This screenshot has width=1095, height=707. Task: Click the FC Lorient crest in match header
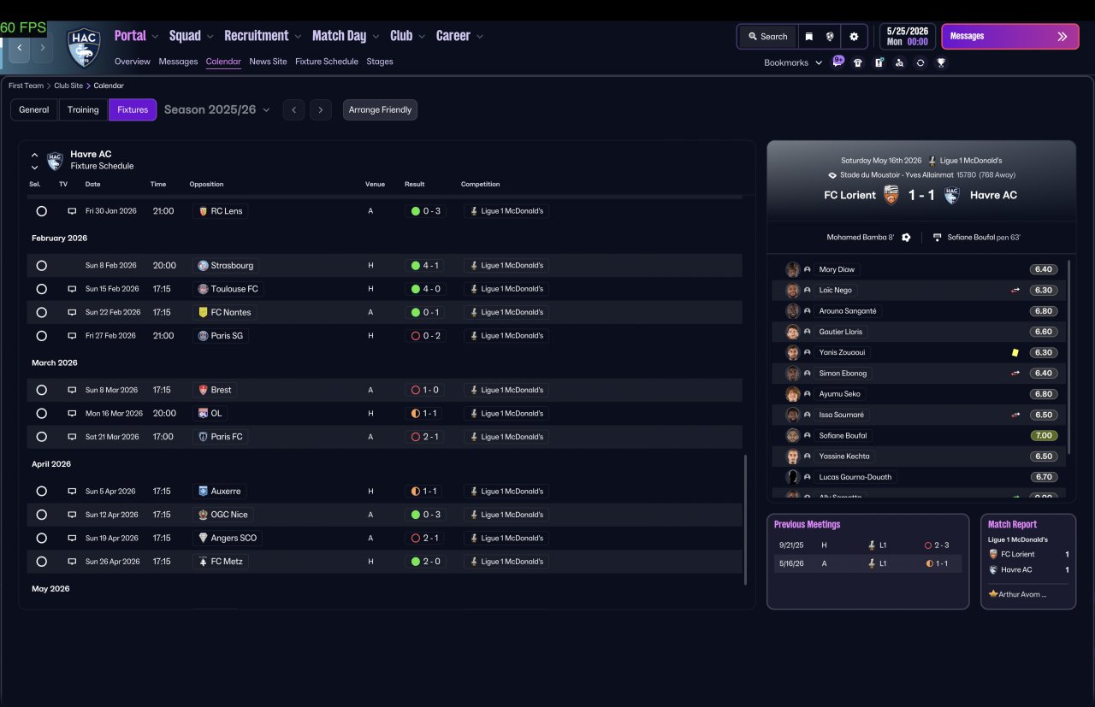[x=891, y=195]
